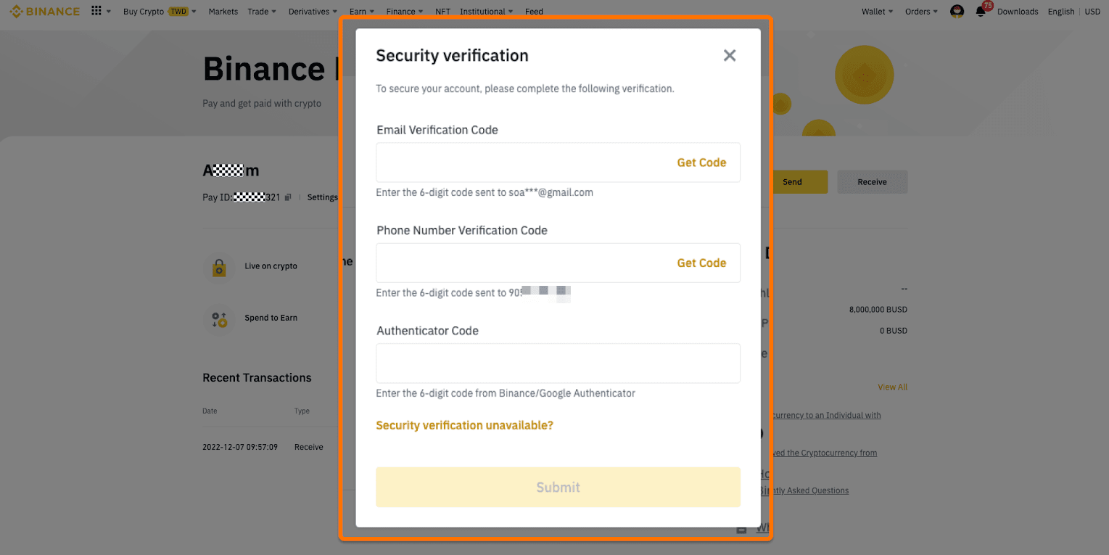Click the Binance logo in the header

(45, 11)
